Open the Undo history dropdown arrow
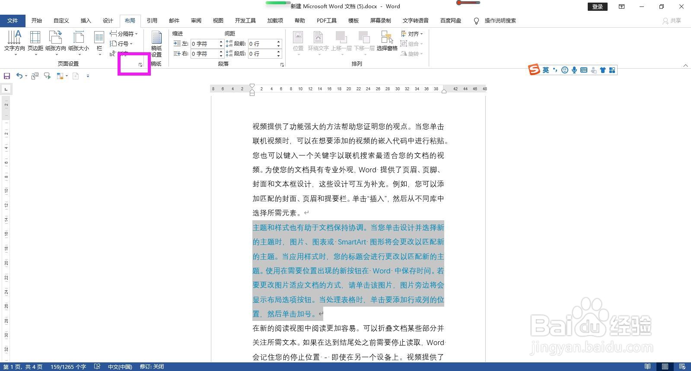Viewport: 691px width, 371px height. pyautogui.click(x=26, y=76)
